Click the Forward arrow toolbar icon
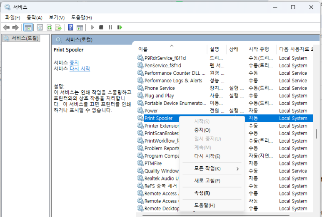Image resolution: width=322 pixels, height=217 pixels. click(15, 27)
